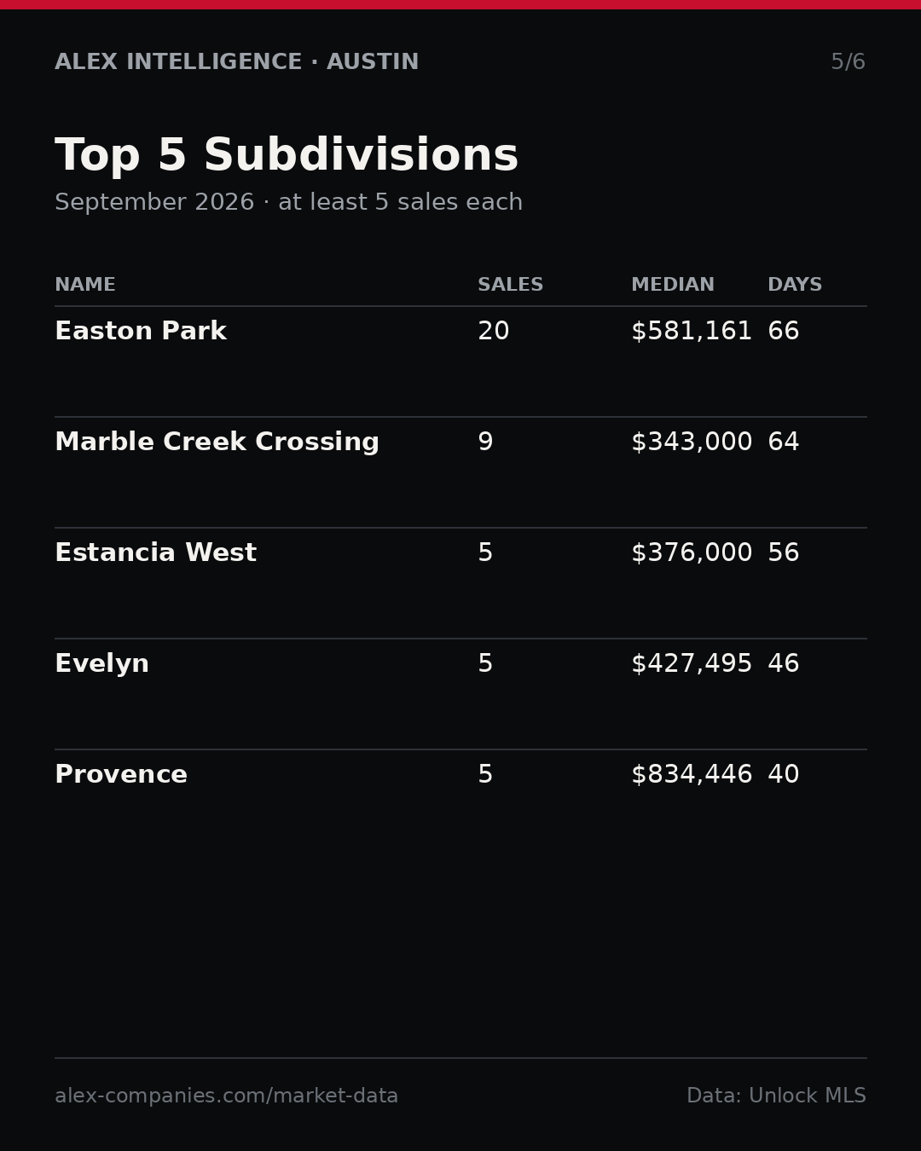Click the $343,000 median price
This screenshot has height=1151, width=921.
tap(692, 442)
